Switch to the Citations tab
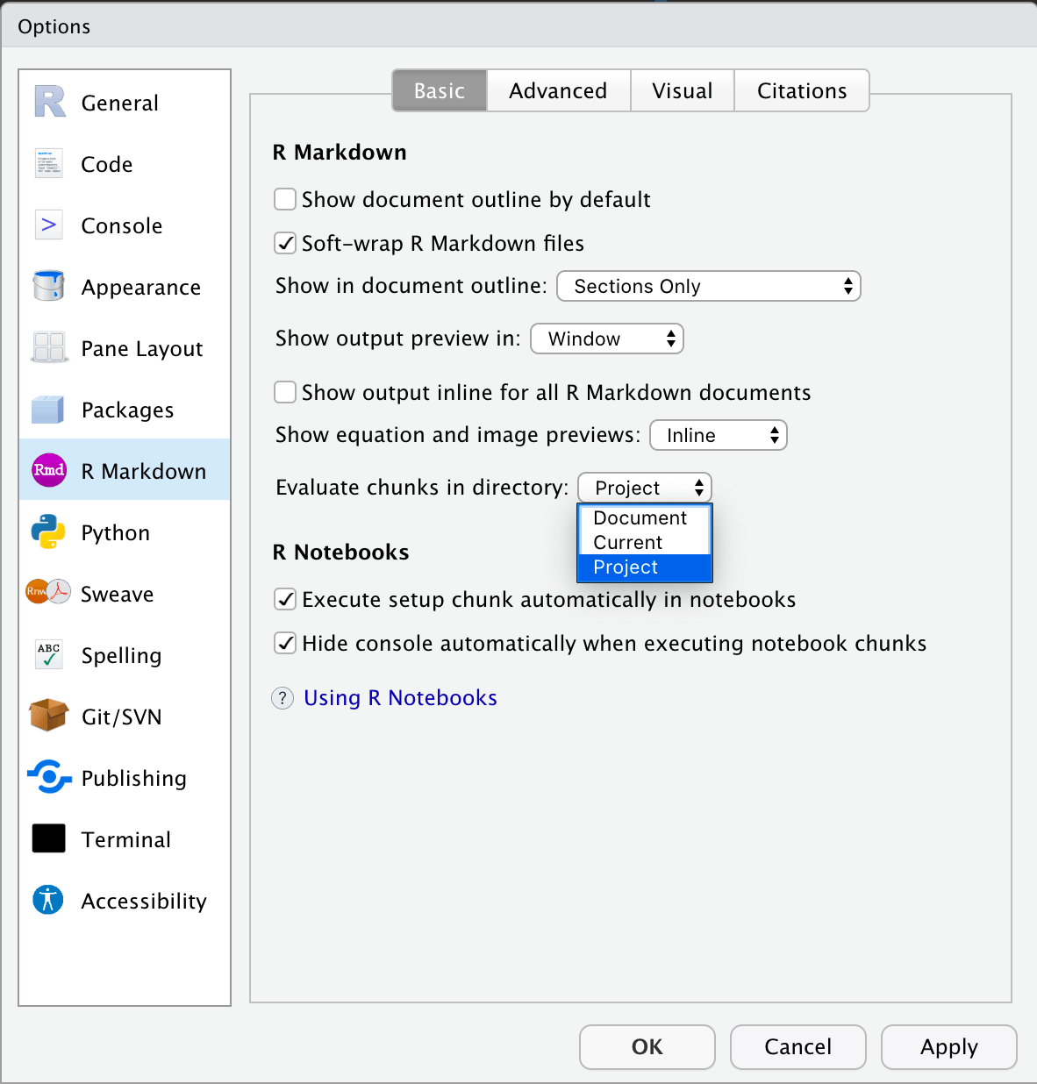This screenshot has width=1037, height=1084. 802,90
